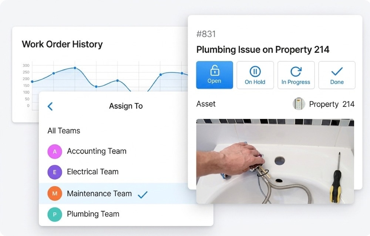Click the Plumbing Issue on Property 214 title
The image size is (370, 236).
(263, 50)
